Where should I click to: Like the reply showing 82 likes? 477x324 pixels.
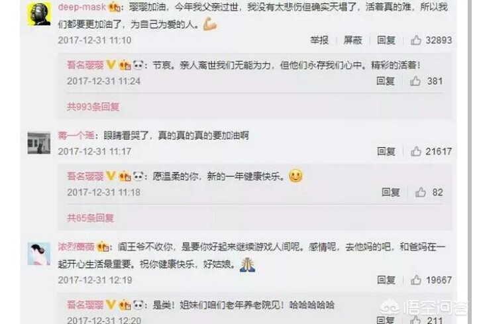[x=421, y=192]
